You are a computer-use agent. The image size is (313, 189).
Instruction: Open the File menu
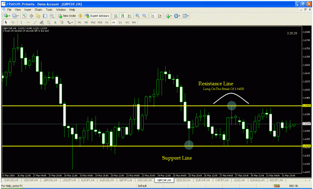(x=10, y=9)
